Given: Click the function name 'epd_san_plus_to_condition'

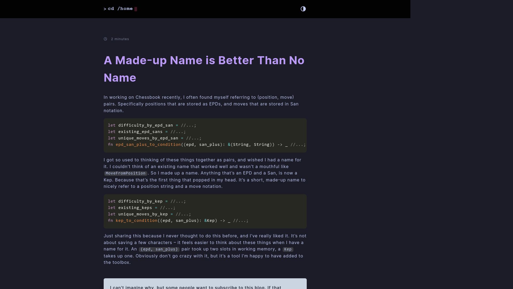Looking at the screenshot, I should point(148,144).
